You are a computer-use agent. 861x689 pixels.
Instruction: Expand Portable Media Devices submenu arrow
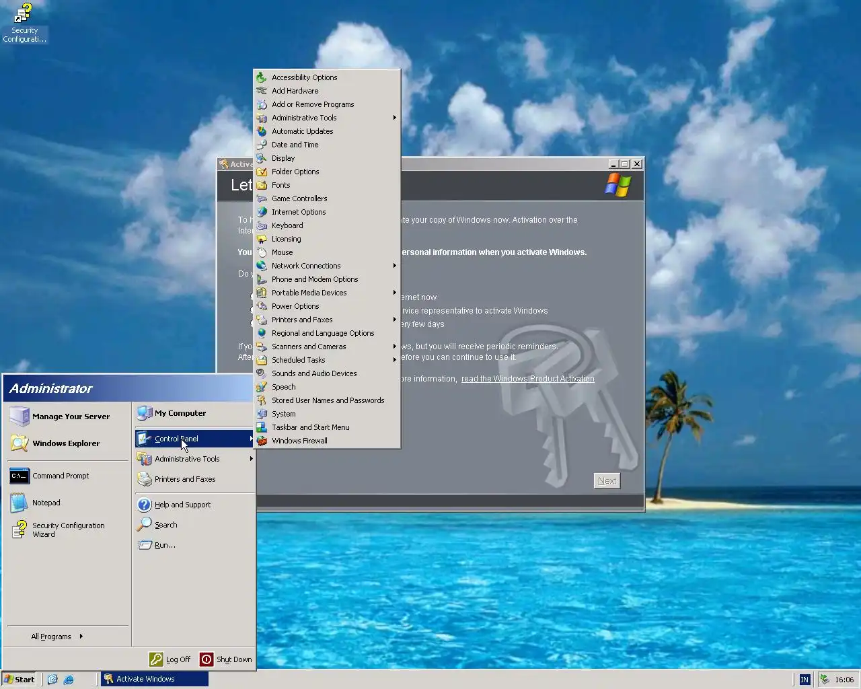394,293
